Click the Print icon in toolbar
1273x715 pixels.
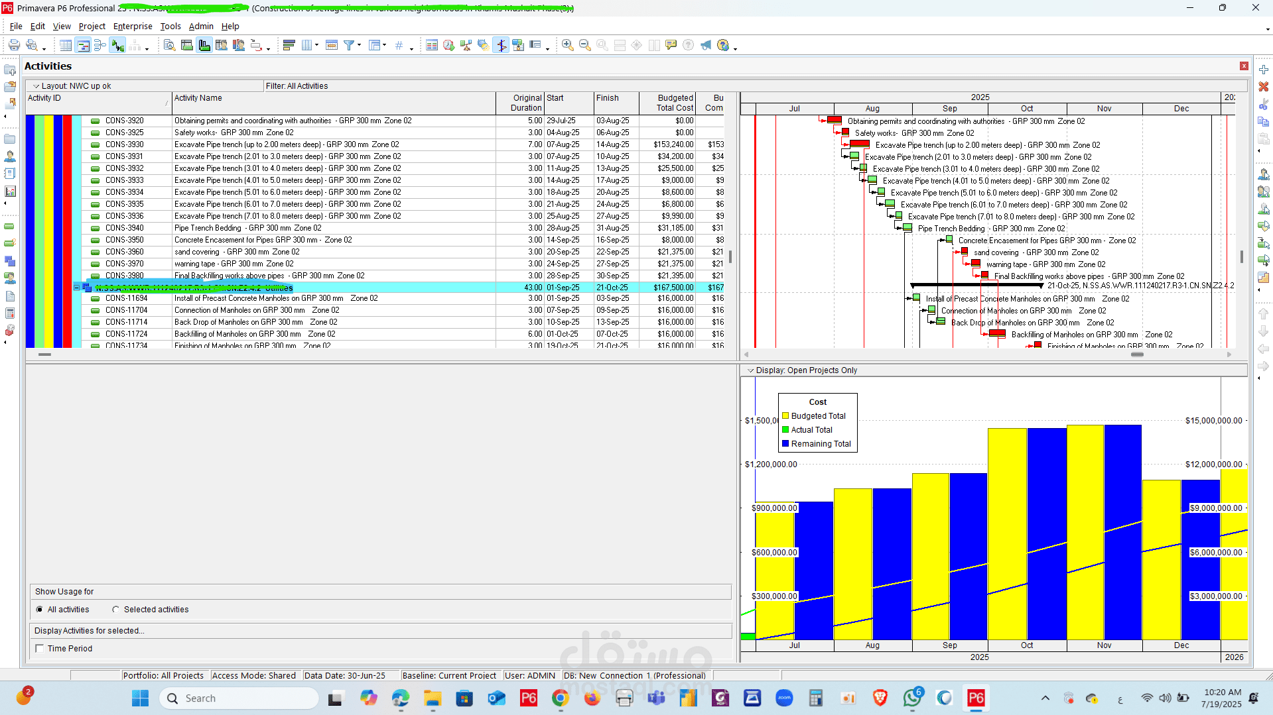click(14, 45)
